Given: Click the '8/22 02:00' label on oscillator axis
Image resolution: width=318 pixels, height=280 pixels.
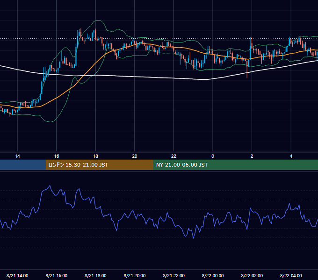Looking at the screenshot, I should (x=252, y=275).
